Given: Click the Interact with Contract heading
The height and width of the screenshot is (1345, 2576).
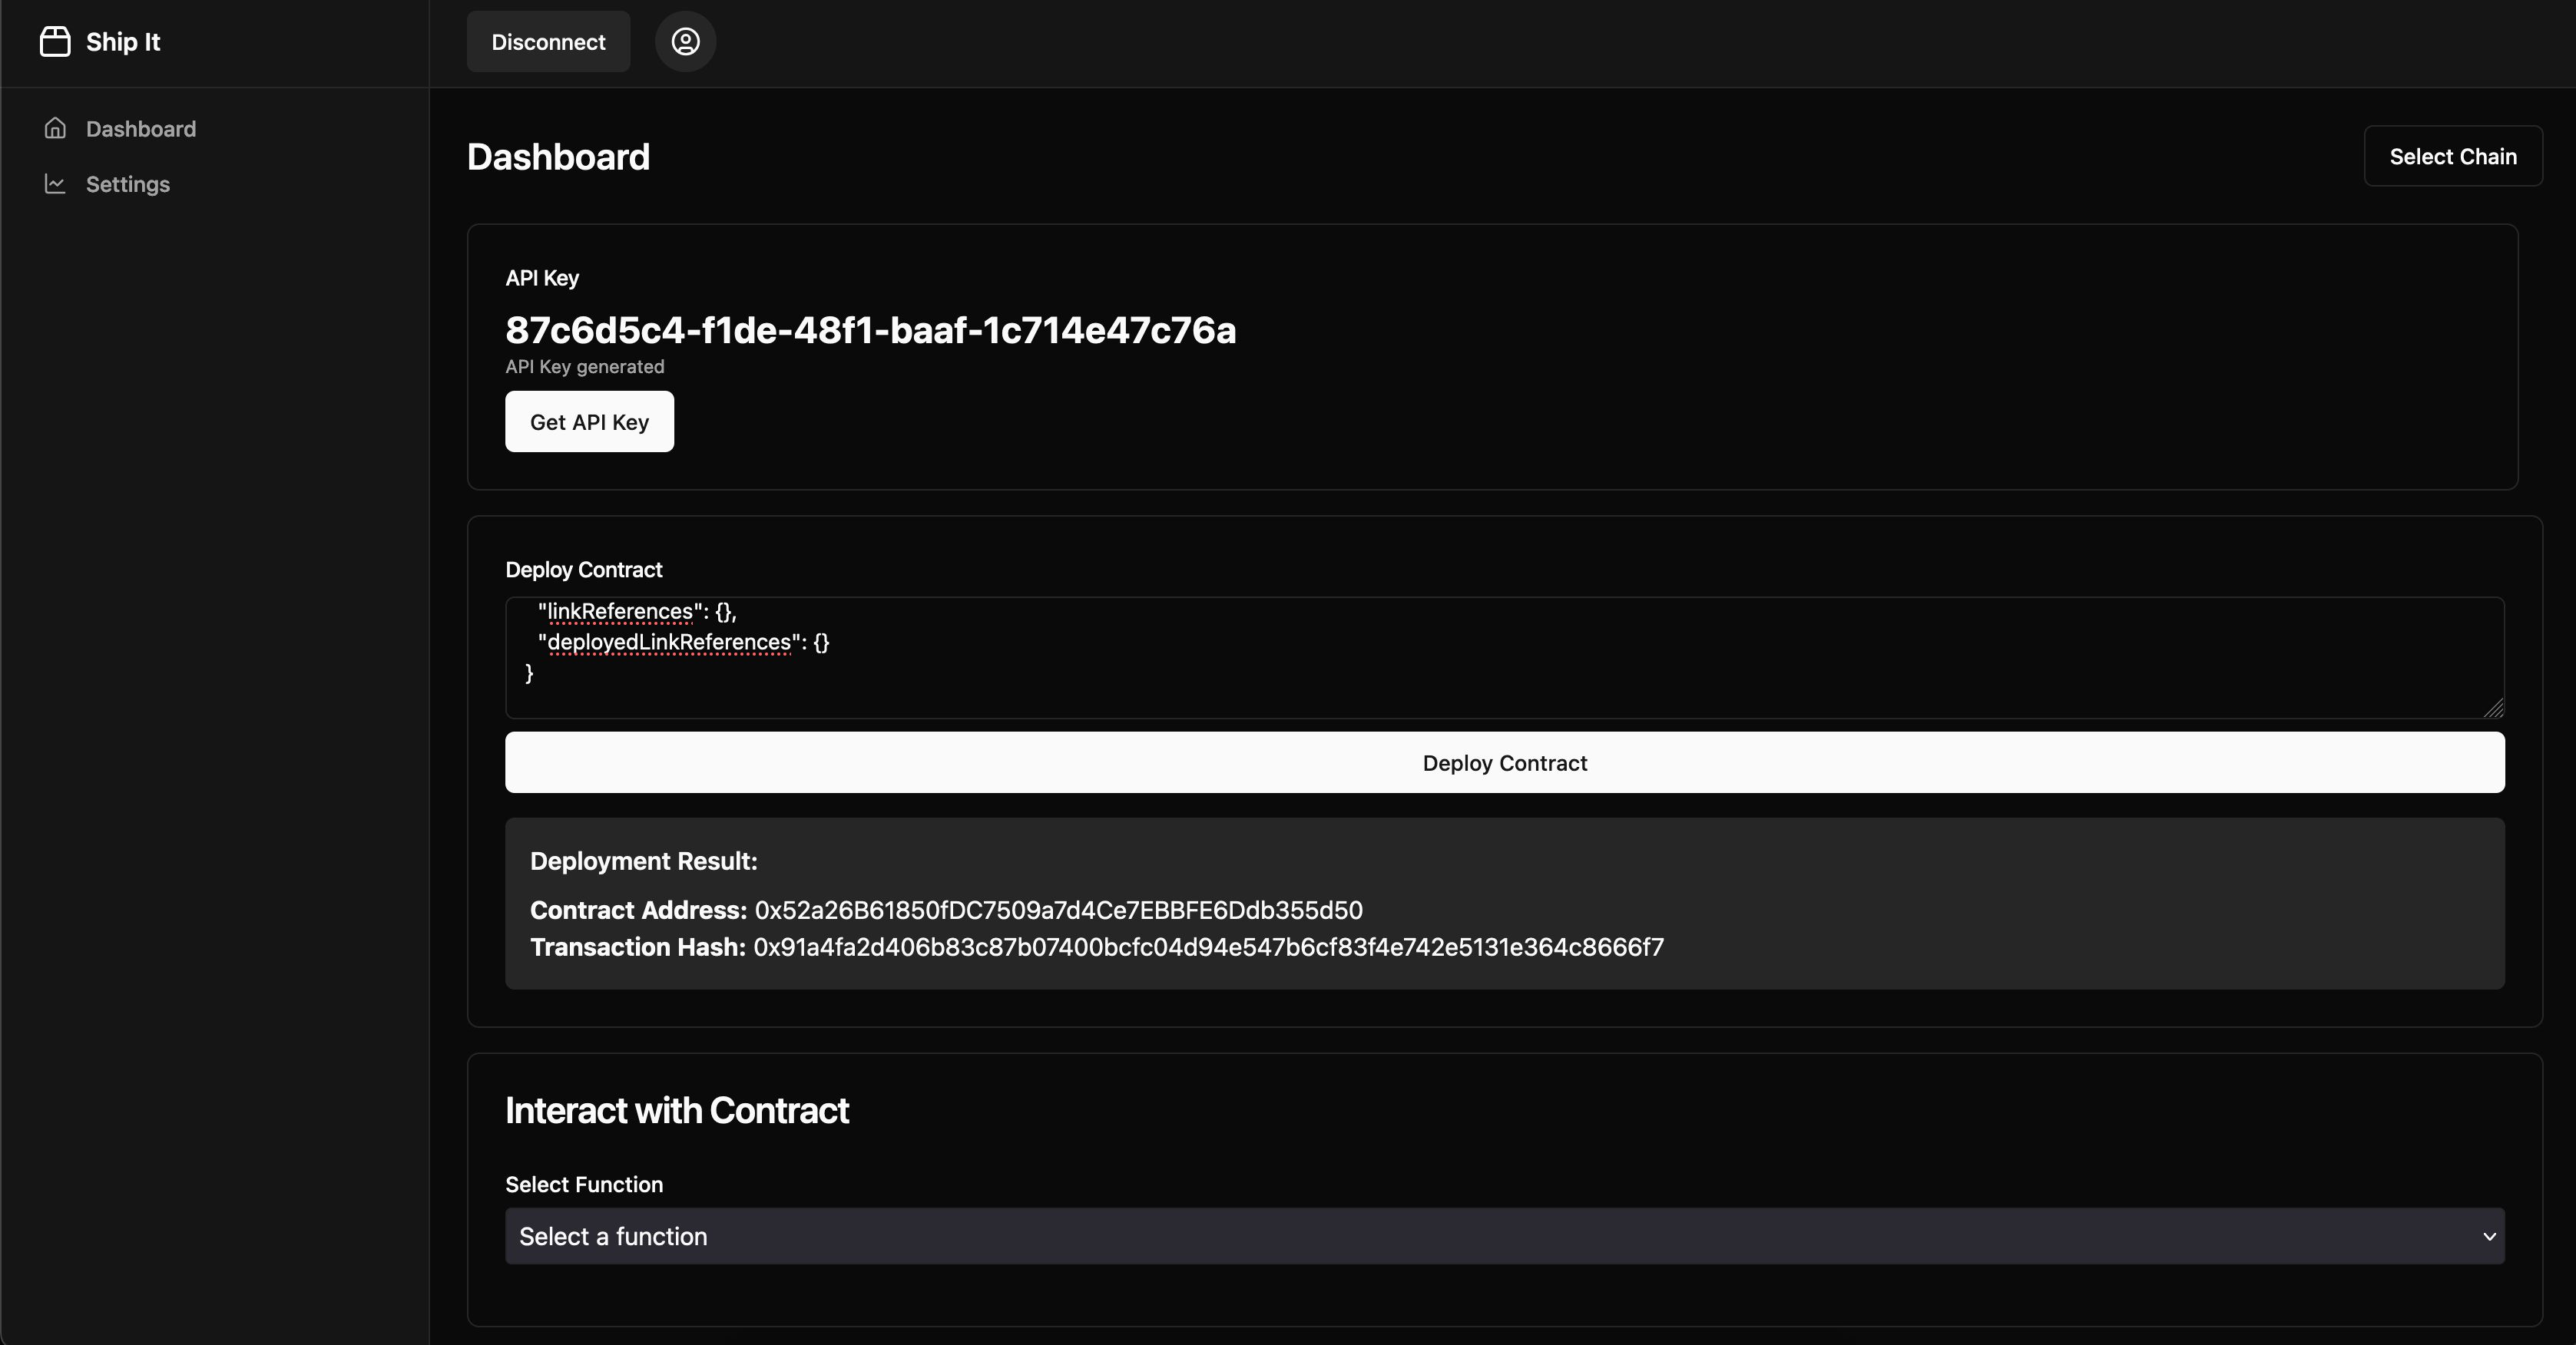Looking at the screenshot, I should (x=677, y=1110).
